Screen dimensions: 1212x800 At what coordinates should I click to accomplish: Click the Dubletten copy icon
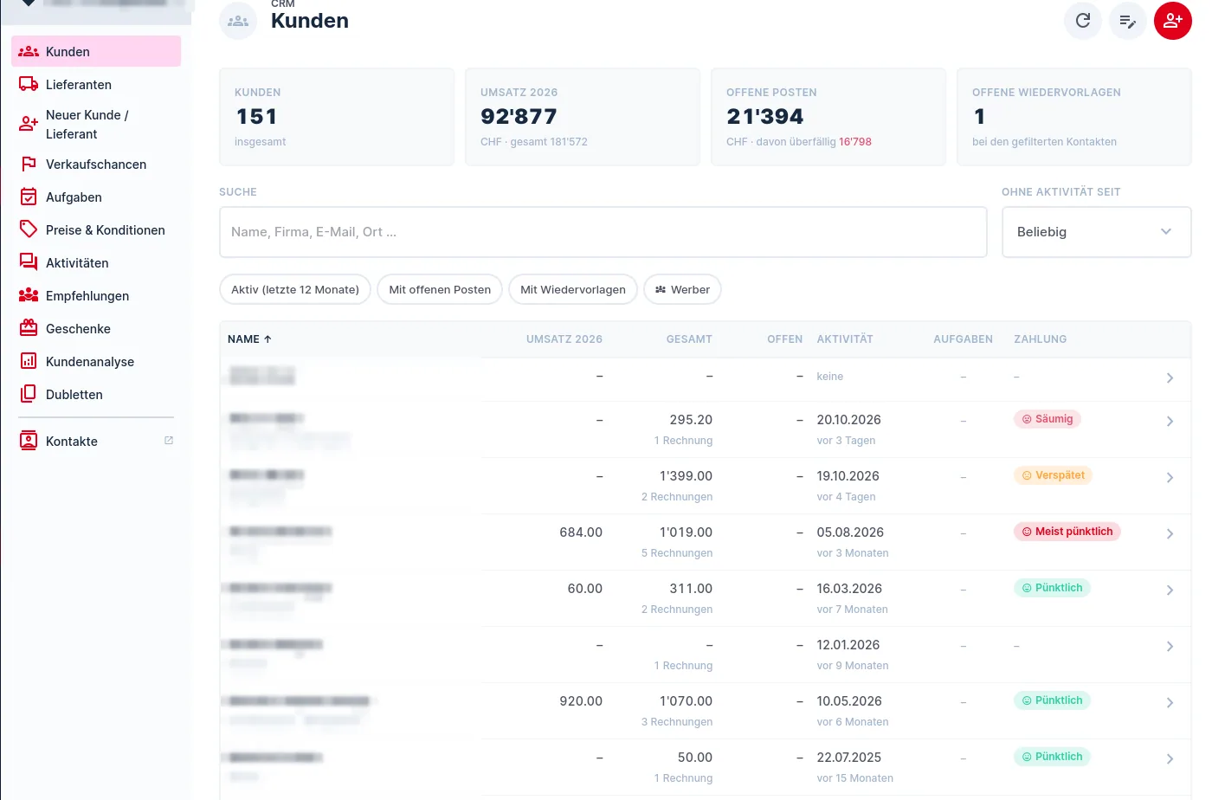tap(29, 394)
